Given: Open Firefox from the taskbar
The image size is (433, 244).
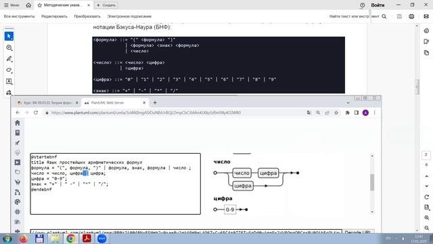Looking at the screenshot, I should tap(24, 239).
